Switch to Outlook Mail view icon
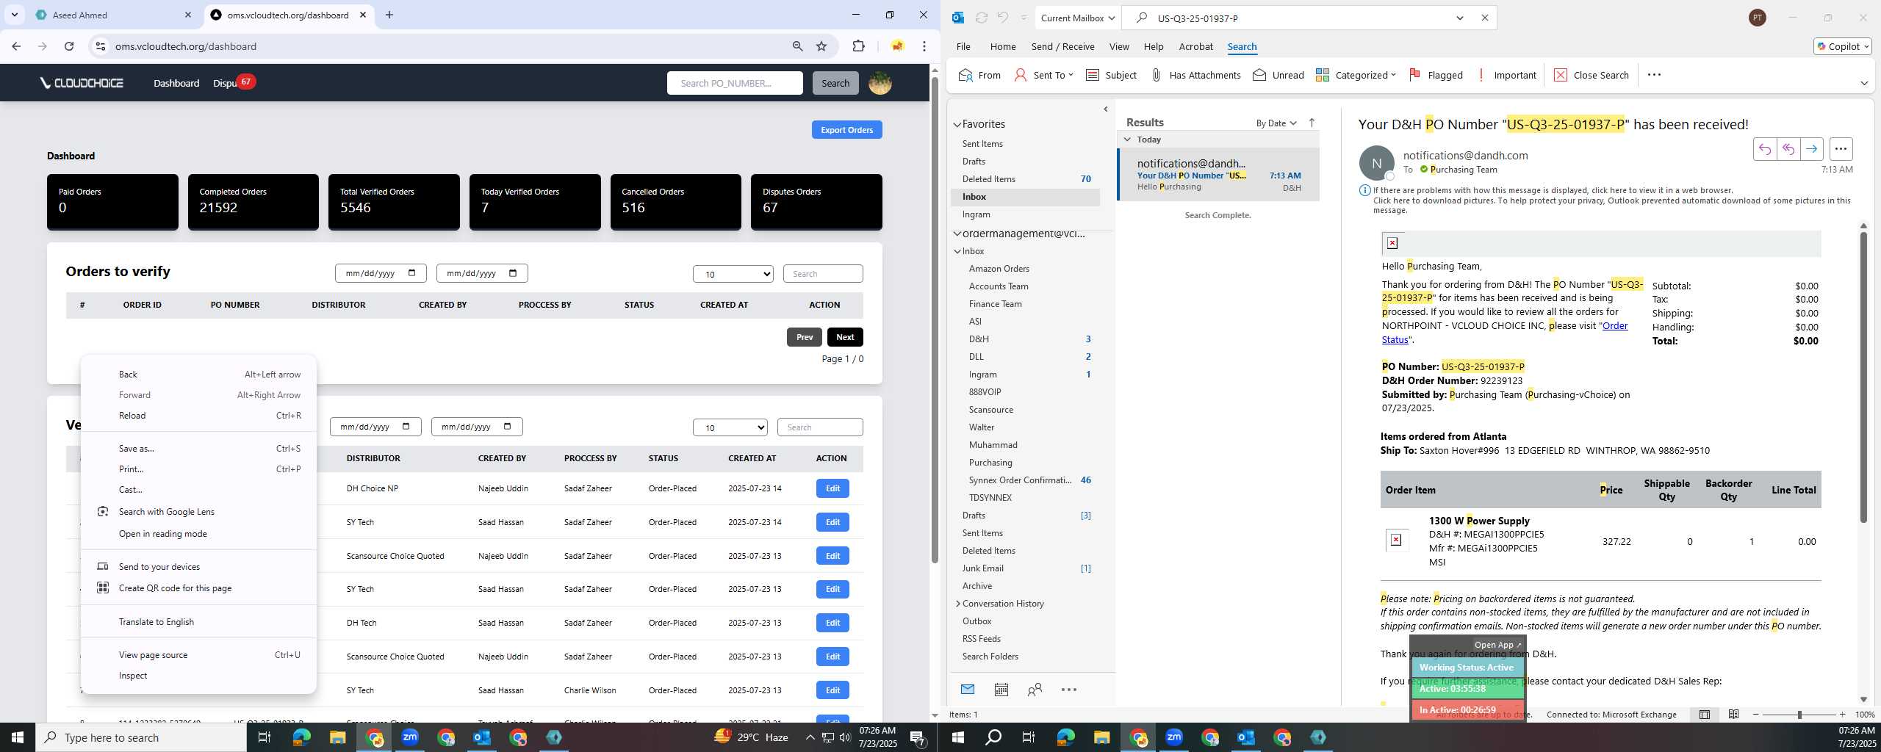Image resolution: width=1881 pixels, height=752 pixels. tap(968, 690)
